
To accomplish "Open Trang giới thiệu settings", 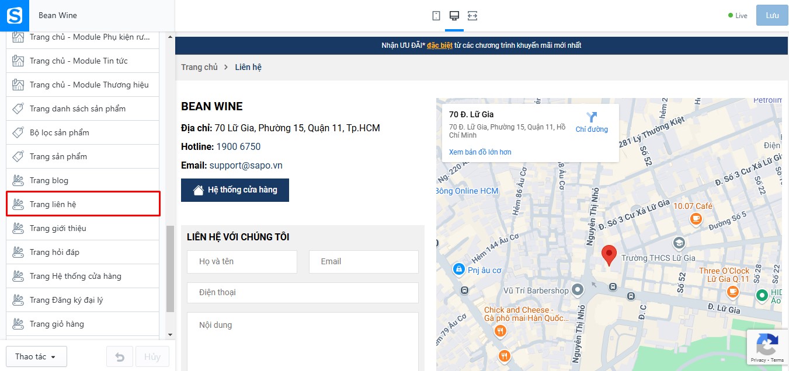I will 82,228.
